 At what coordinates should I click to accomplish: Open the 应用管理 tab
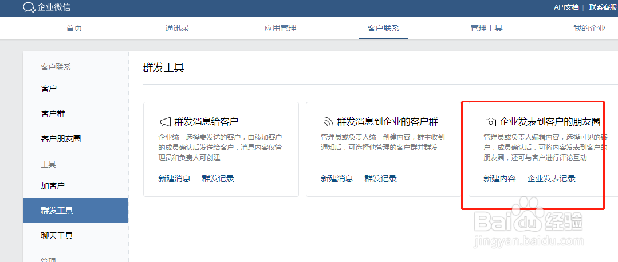(x=280, y=29)
